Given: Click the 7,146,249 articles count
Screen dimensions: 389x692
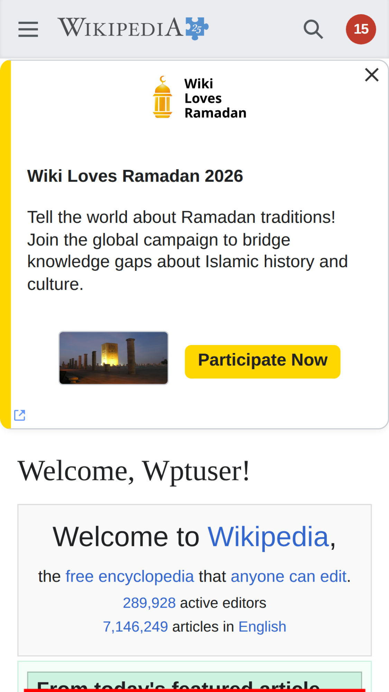Looking at the screenshot, I should point(136,627).
